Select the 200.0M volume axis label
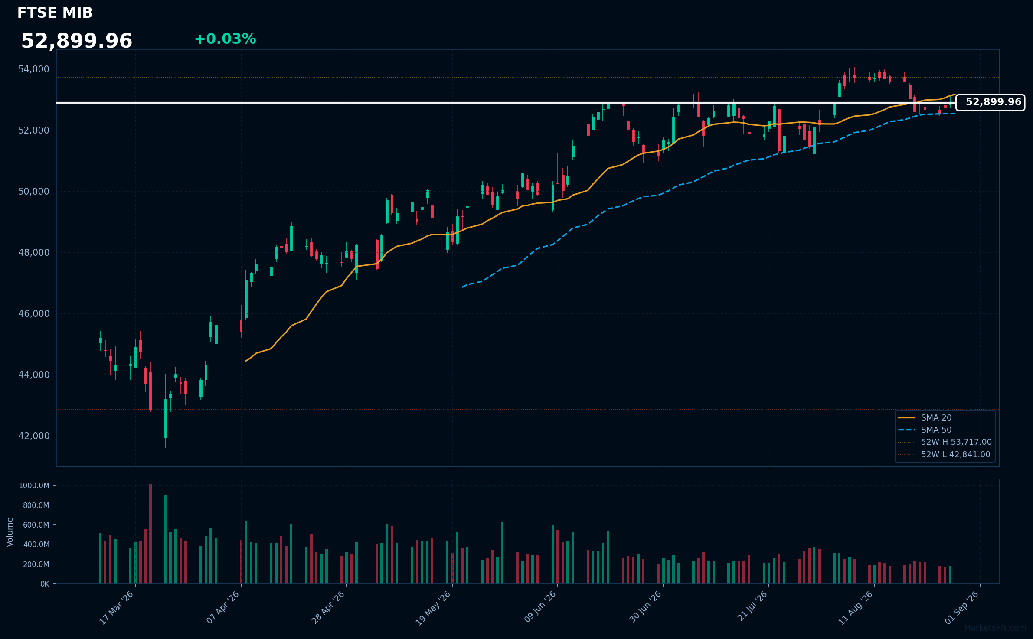Screen dimensions: 1033x639 (36, 564)
